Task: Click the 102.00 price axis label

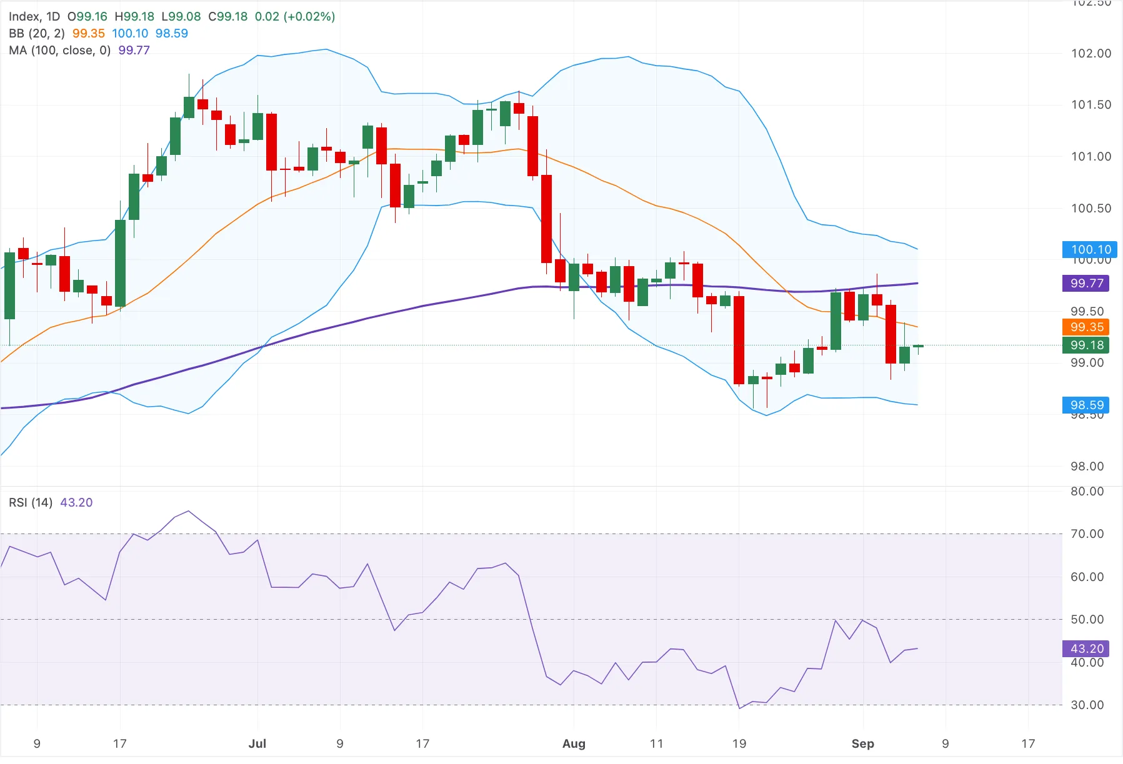Action: coord(1091,54)
